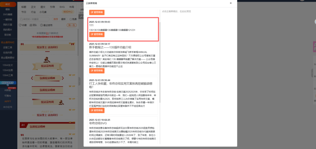Collapse the style panel with its side arrow handle
Viewport: 316px width, 149px height.
[79, 81]
